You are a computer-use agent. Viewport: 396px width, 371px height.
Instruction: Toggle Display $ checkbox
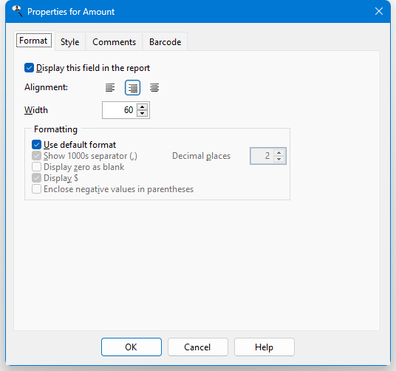click(x=36, y=178)
